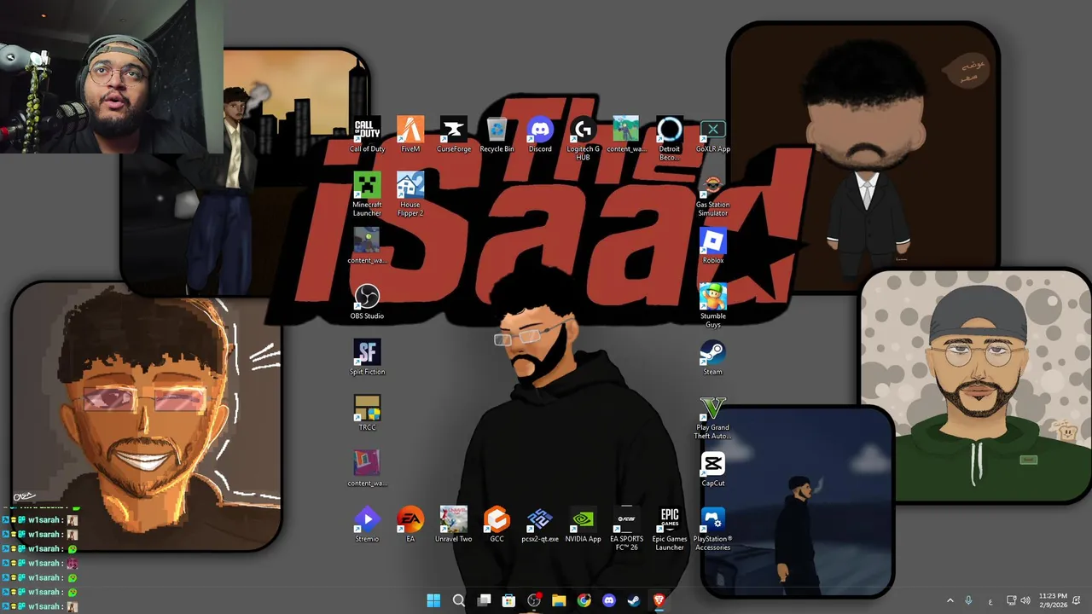This screenshot has width=1092, height=614.
Task: Open the EA app desktop shortcut
Action: pos(410,524)
